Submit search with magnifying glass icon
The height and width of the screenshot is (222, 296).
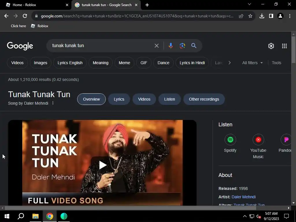point(194,45)
